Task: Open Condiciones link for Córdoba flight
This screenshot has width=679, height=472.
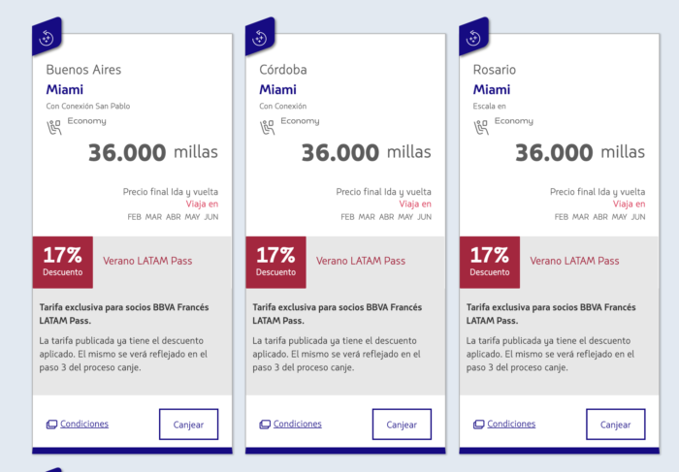Action: click(298, 424)
